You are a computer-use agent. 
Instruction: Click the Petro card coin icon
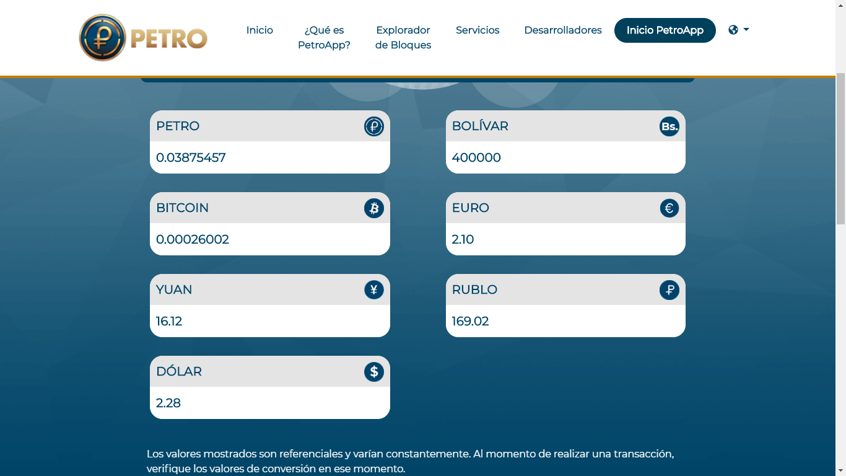click(374, 126)
